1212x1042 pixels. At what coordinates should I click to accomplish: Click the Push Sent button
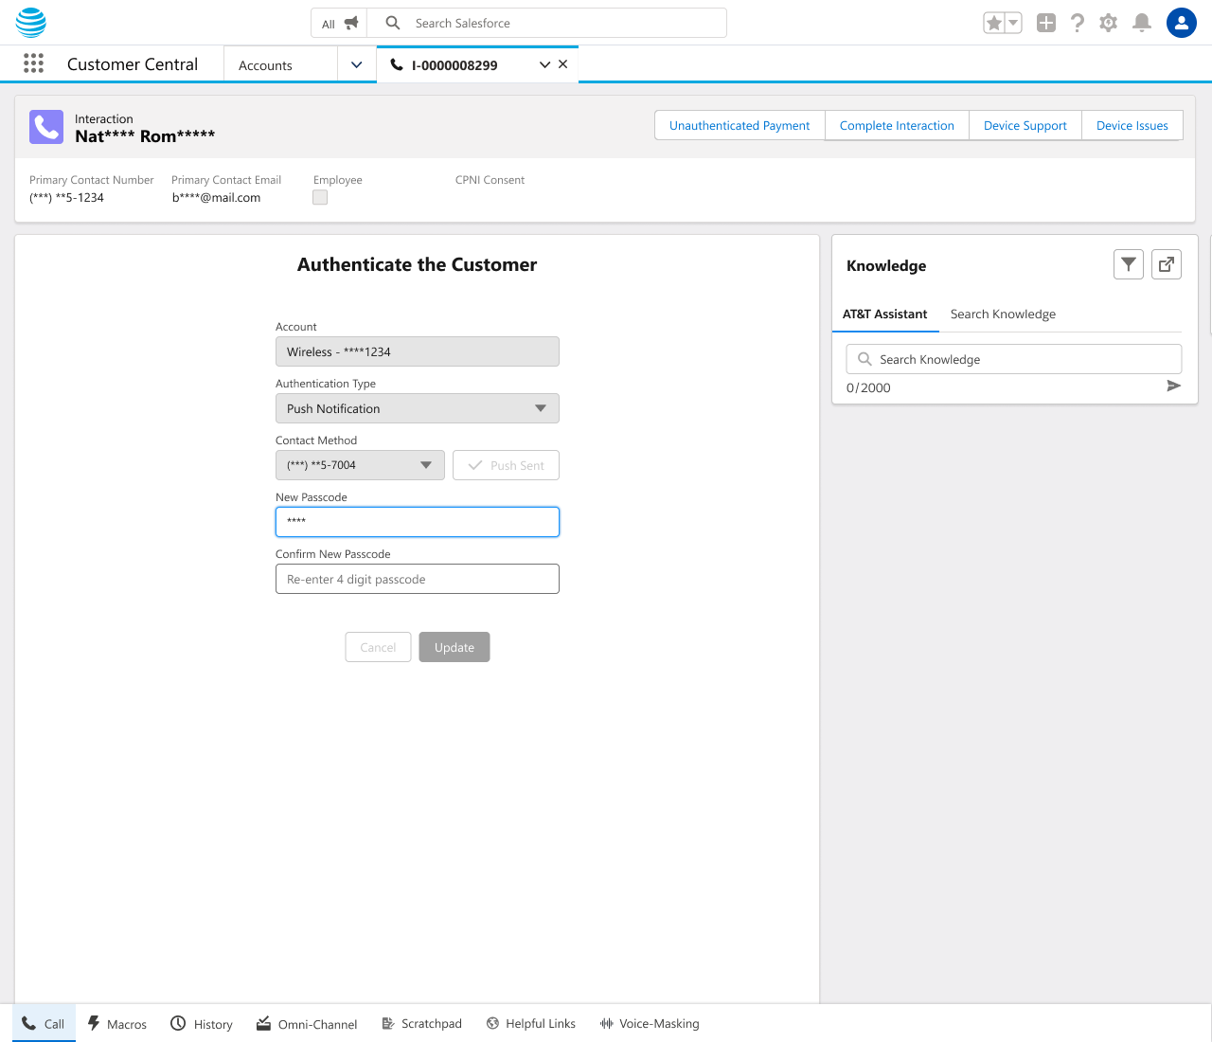507,465
